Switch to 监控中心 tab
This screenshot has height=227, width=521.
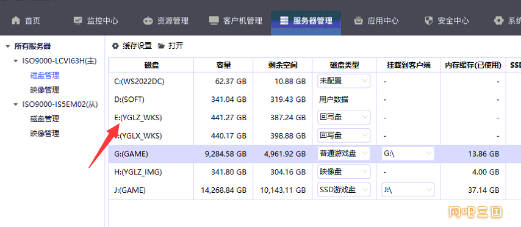pyautogui.click(x=95, y=21)
